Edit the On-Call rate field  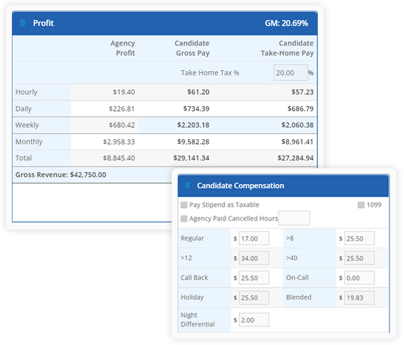359,278
